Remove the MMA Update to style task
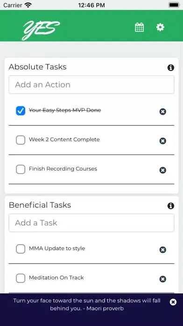 (x=162, y=250)
